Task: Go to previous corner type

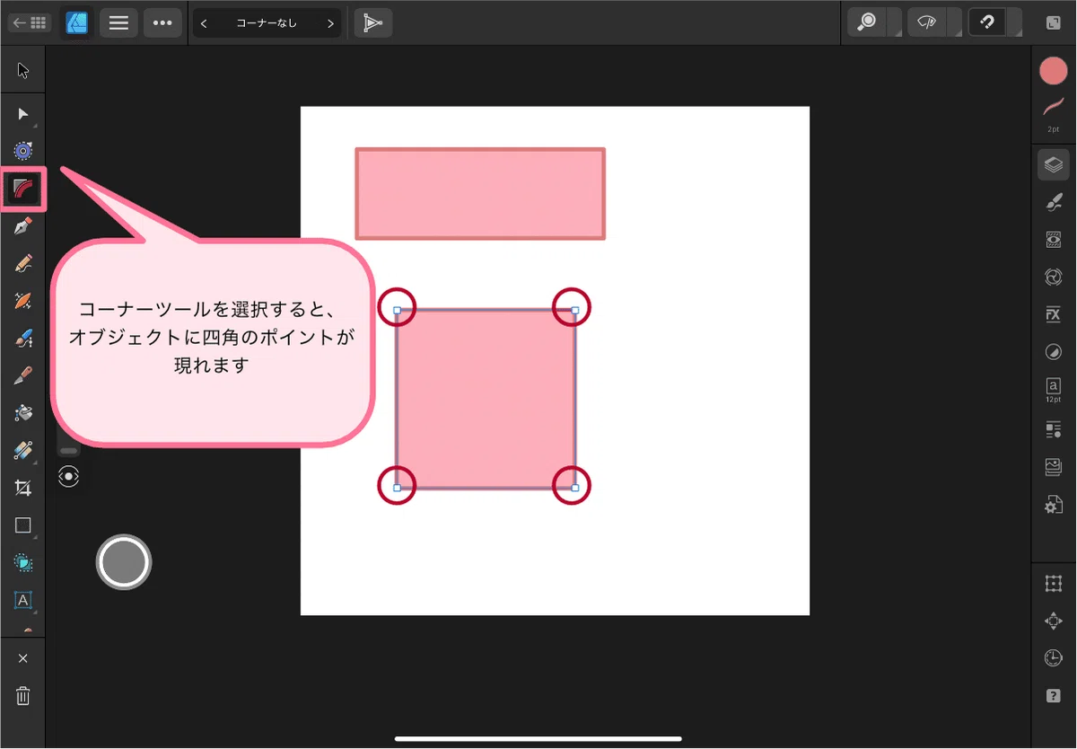Action: [x=204, y=23]
